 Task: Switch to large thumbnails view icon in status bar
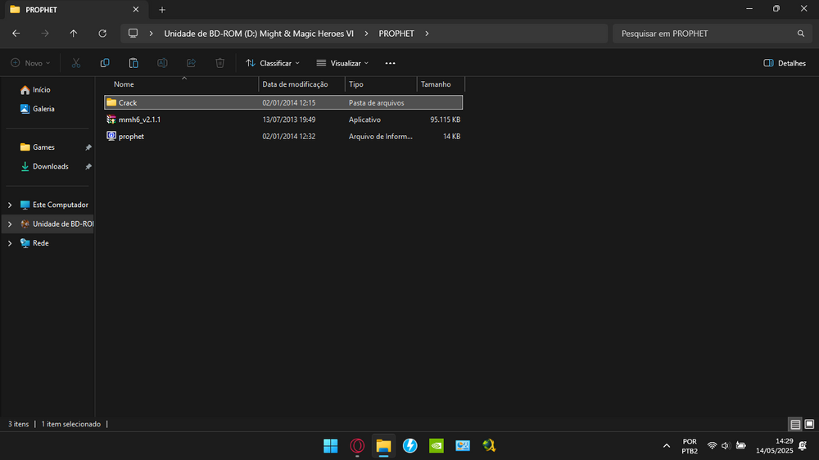(x=810, y=424)
